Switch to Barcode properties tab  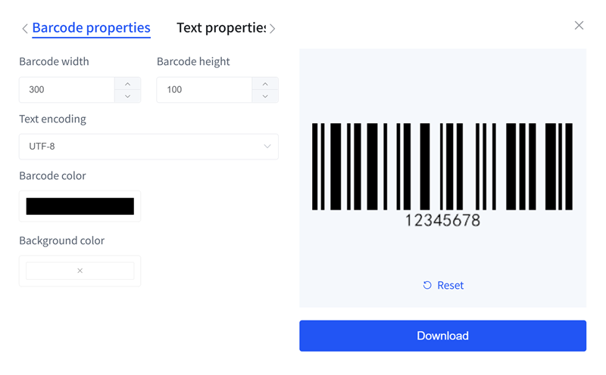[x=91, y=28]
